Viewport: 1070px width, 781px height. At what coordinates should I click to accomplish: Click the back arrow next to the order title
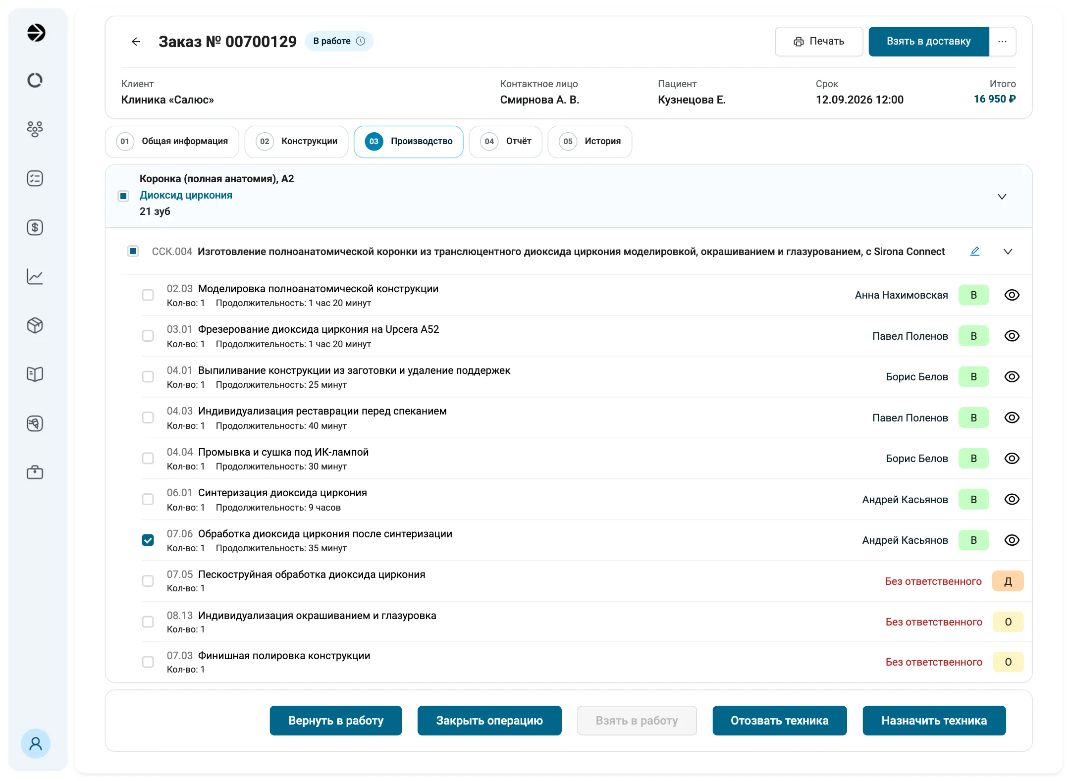[x=136, y=42]
